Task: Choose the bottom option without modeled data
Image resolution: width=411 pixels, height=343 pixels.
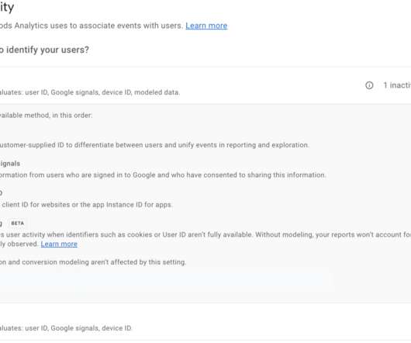Action: (x=205, y=323)
